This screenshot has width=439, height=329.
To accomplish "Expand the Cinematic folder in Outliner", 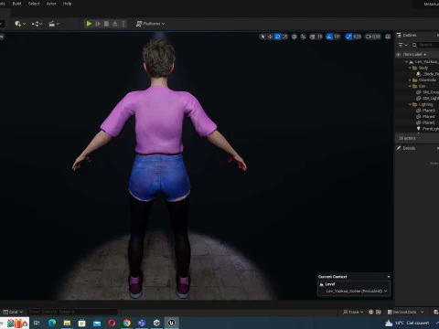I will [x=410, y=80].
